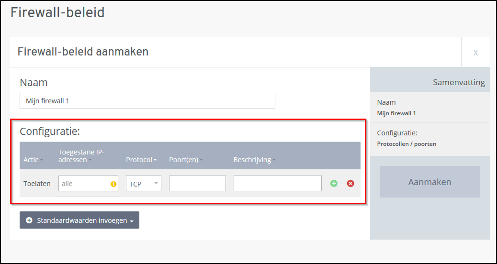497x264 pixels.
Task: Sort by the Protocol column header
Action: coord(141,160)
